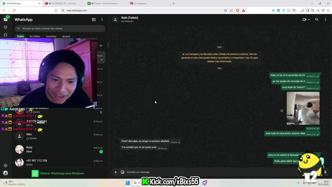Open site settings icon in address bar
The width and height of the screenshot is (332, 187).
tap(63, 10)
